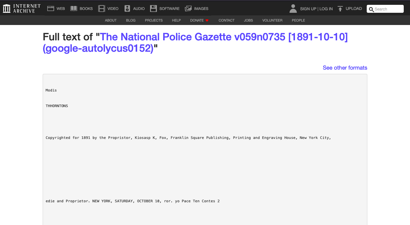410x225 pixels.
Task: Open the VOLUNTEER link
Action: pyautogui.click(x=272, y=20)
